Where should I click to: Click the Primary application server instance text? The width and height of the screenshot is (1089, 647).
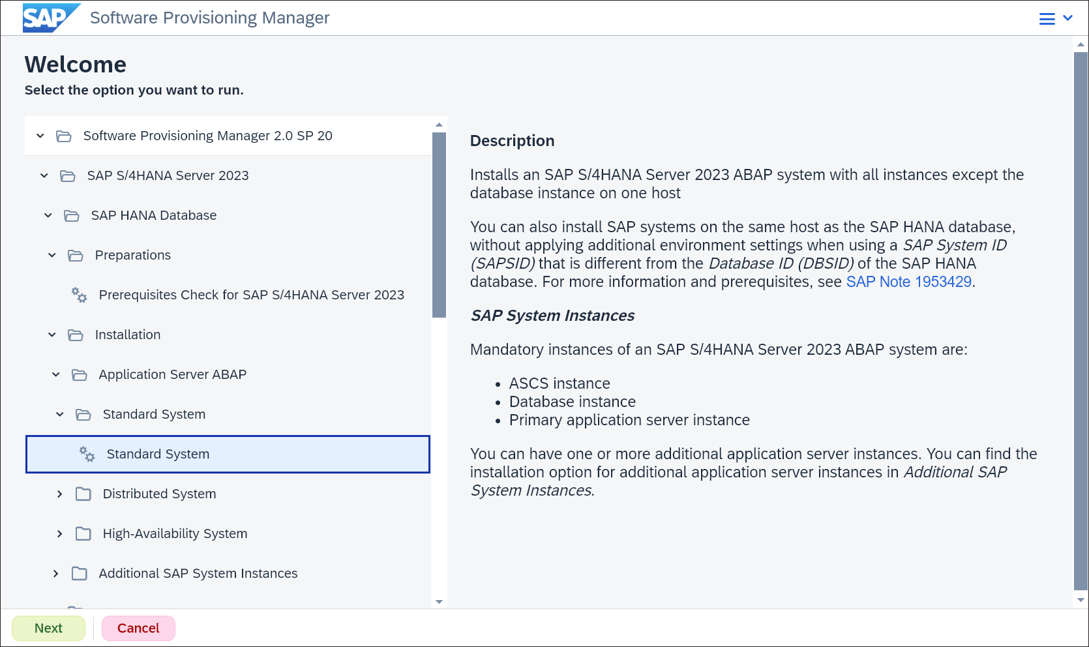pyautogui.click(x=629, y=420)
